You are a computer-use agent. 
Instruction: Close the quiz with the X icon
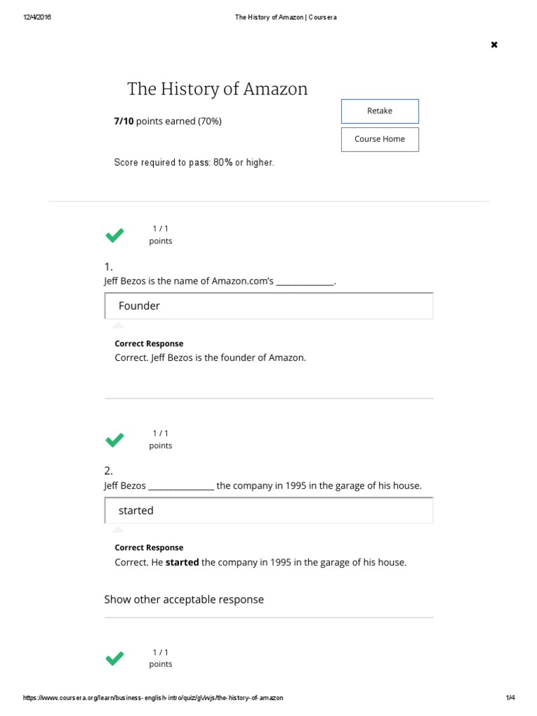[x=494, y=45]
